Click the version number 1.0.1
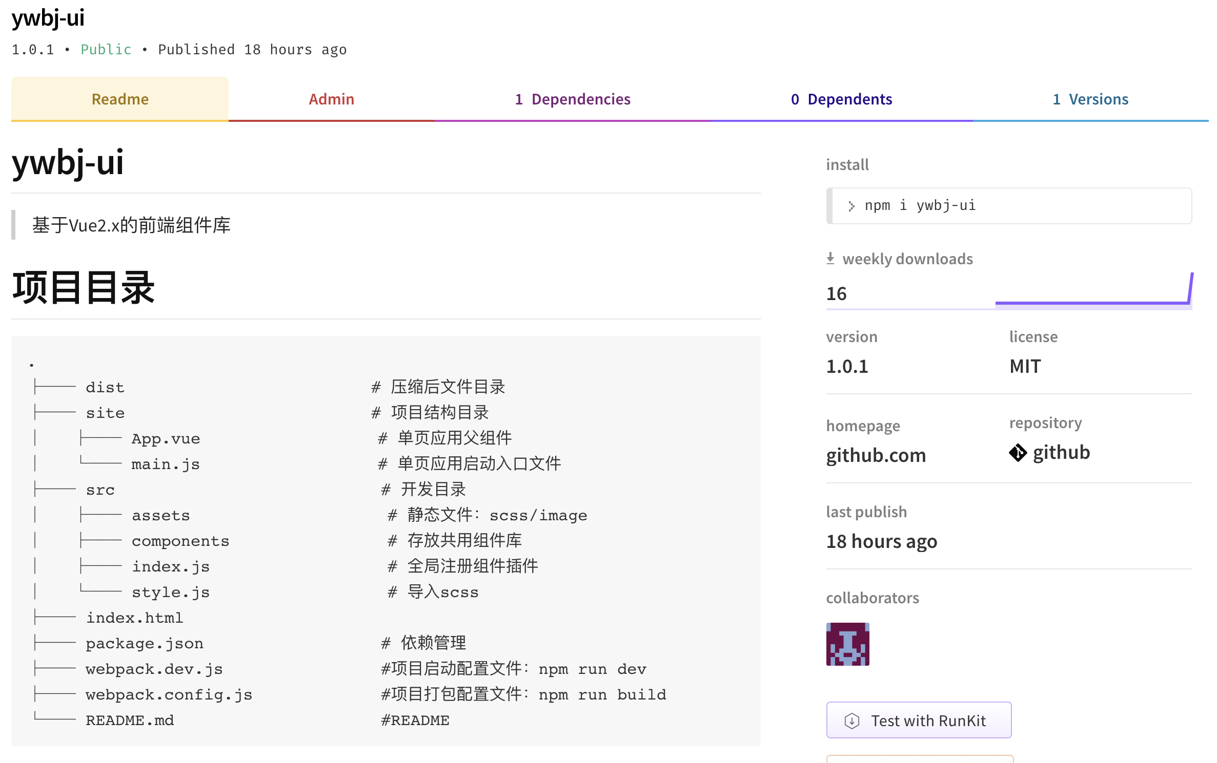The height and width of the screenshot is (763, 1217). pos(847,366)
